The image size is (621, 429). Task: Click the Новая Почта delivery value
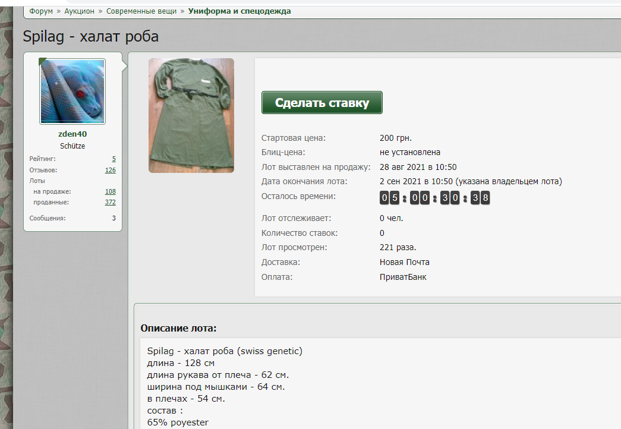(x=404, y=262)
